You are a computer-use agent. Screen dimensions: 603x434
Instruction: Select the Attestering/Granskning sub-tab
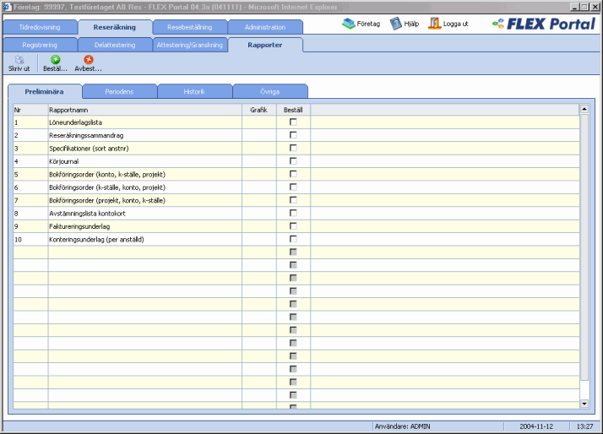coord(189,44)
